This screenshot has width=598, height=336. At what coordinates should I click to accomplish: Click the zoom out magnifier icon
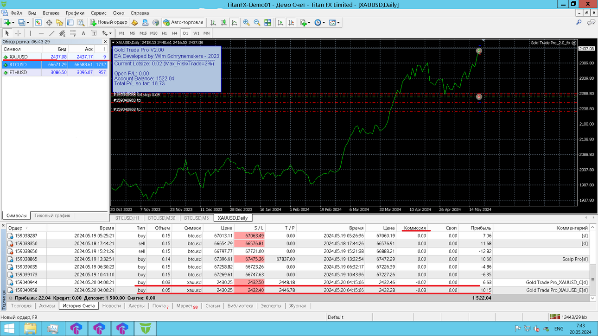point(257,22)
